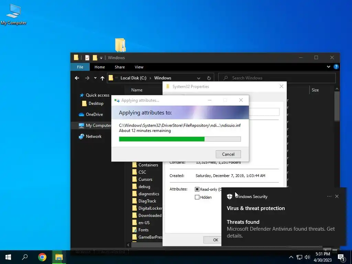Click New folder icon in Explorer title bar
Viewport: 352px width, 264px height.
pos(95,58)
